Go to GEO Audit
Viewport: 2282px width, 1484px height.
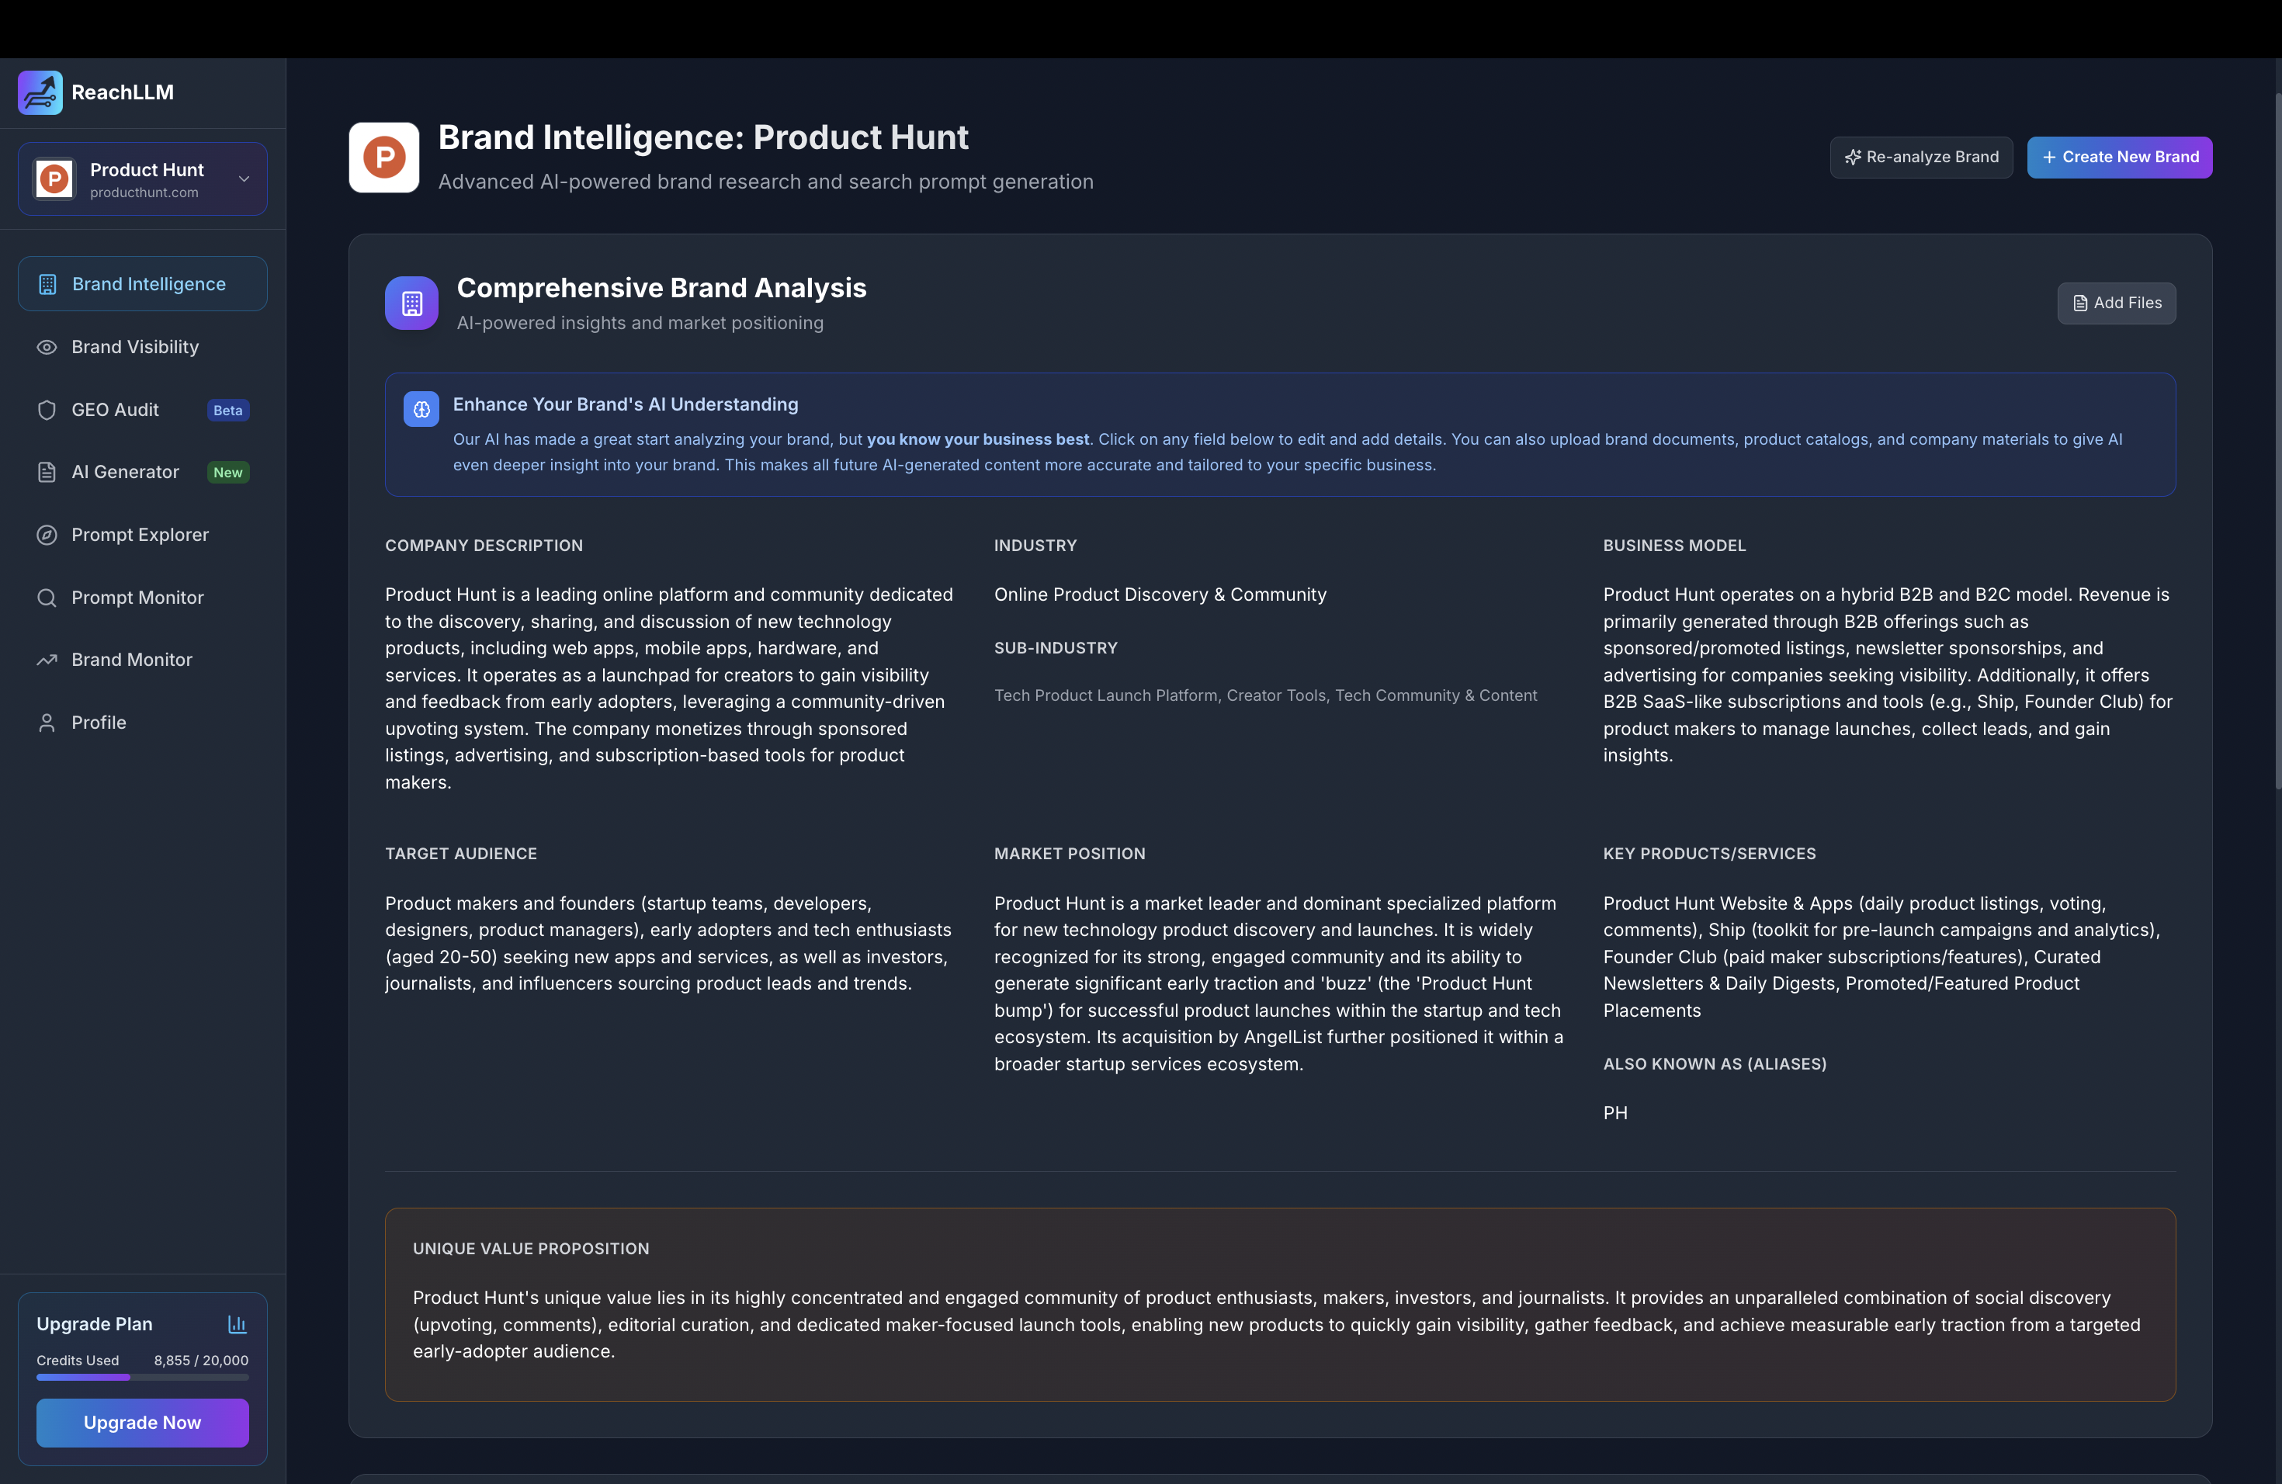click(143, 409)
